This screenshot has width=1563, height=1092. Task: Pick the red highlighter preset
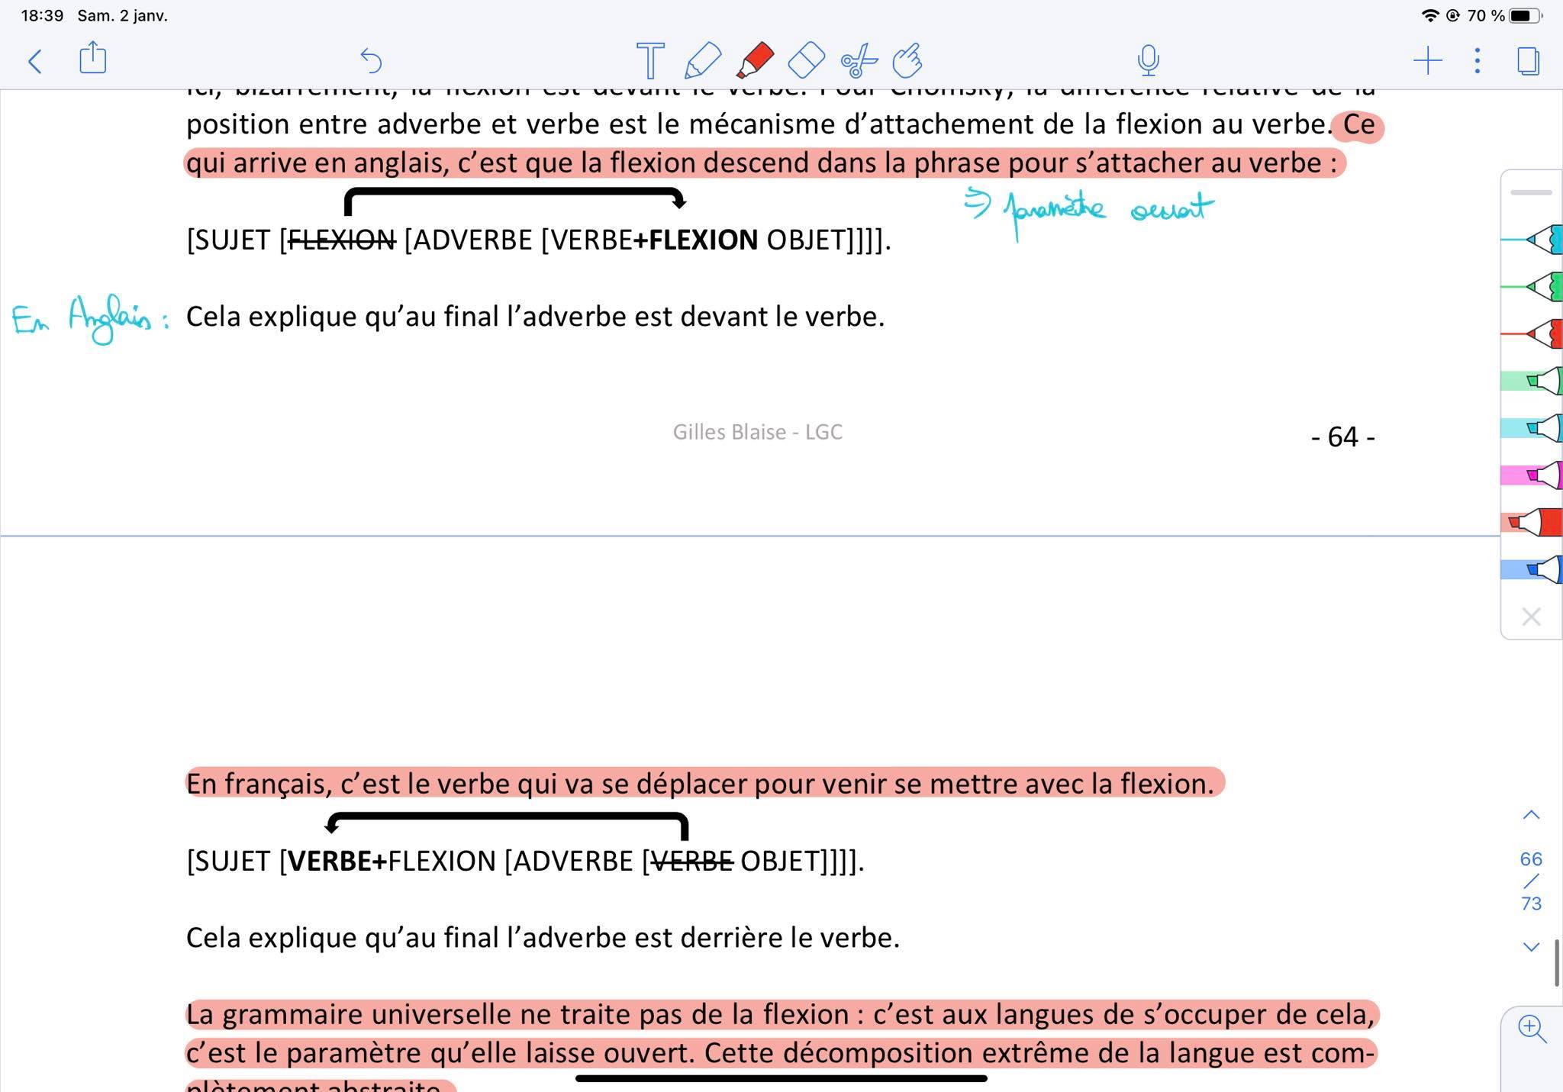[1532, 523]
